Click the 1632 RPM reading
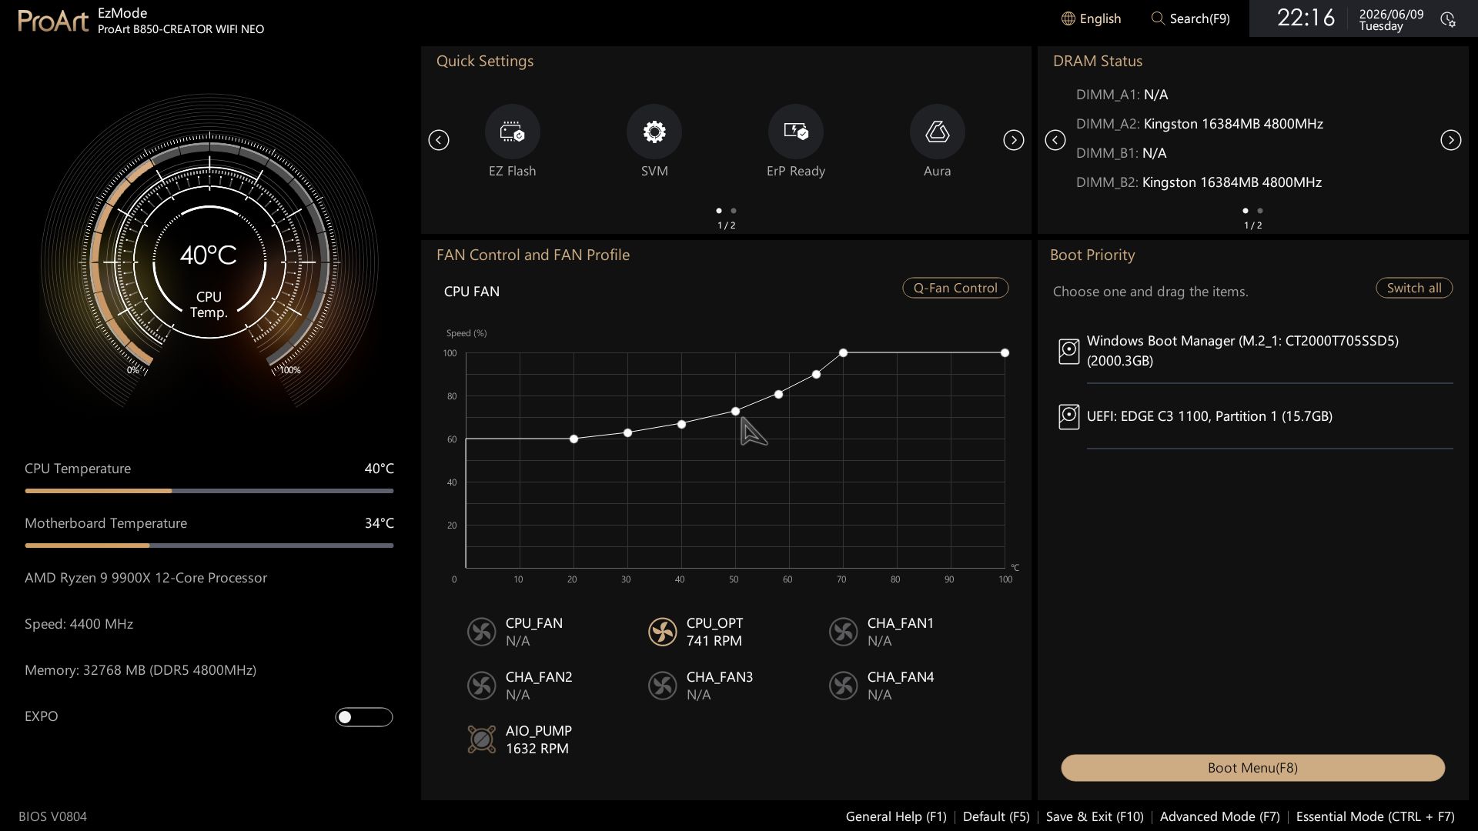Screen dimensions: 1478x831 537,749
